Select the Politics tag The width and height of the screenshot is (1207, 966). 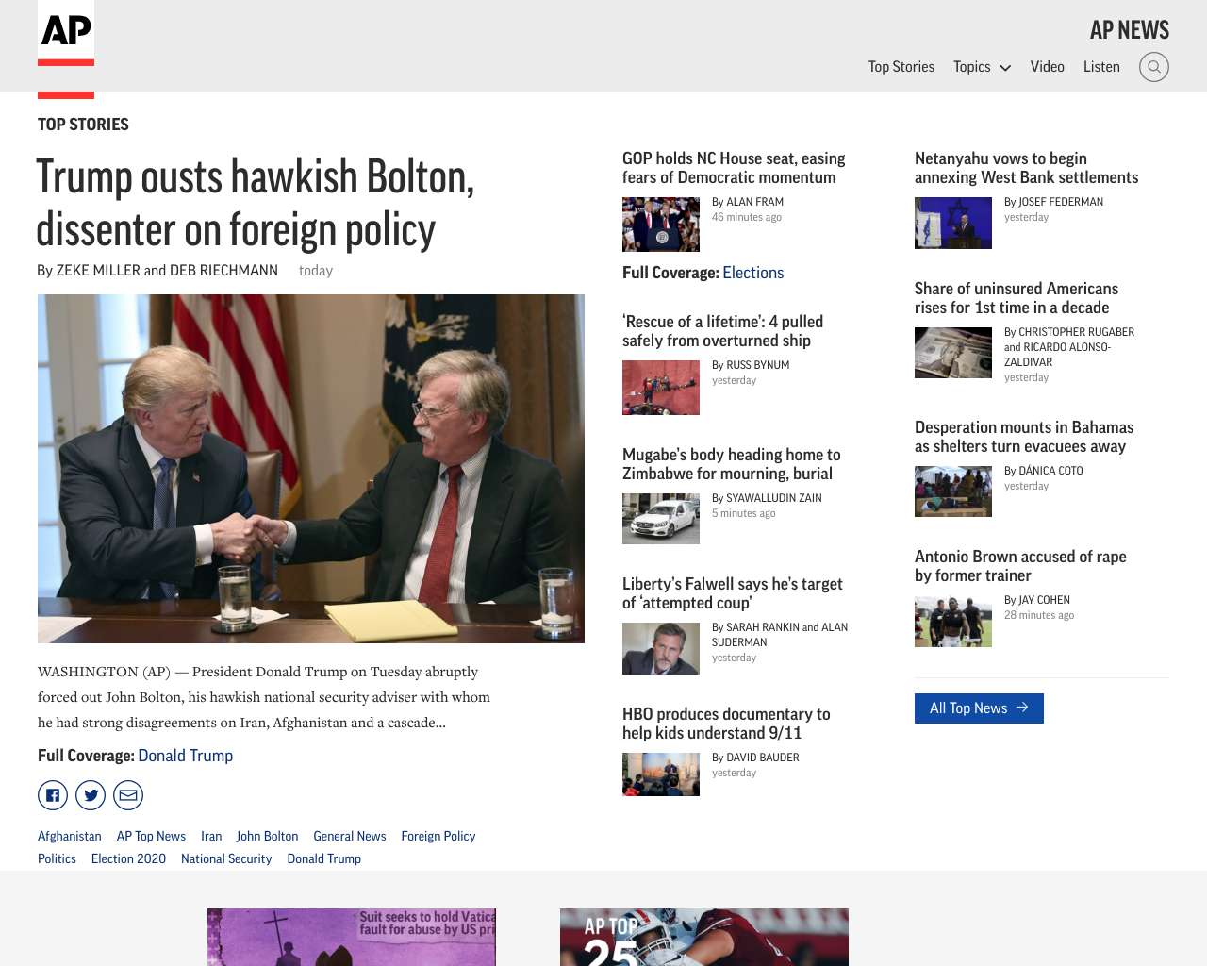point(57,858)
